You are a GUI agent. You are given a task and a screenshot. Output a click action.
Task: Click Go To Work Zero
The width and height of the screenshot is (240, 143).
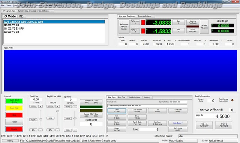click(x=193, y=31)
